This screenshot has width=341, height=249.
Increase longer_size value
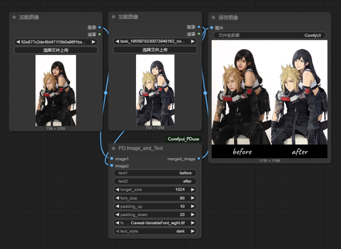[193, 189]
